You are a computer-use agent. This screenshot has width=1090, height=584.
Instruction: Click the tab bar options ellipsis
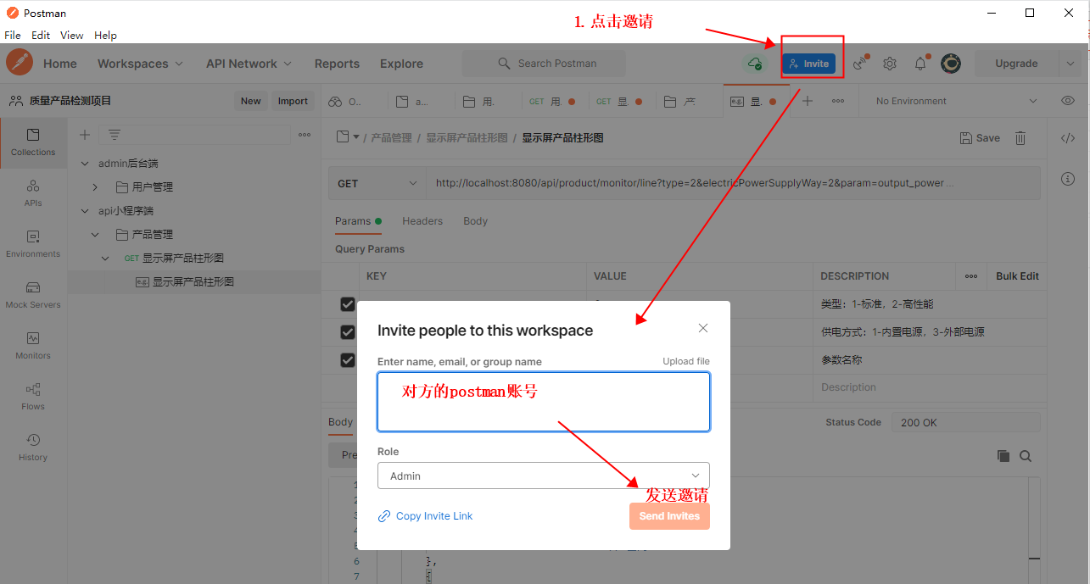838,101
